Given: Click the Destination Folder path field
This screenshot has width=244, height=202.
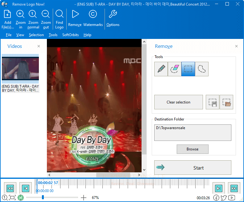Looking at the screenshot, I should tap(193, 133).
